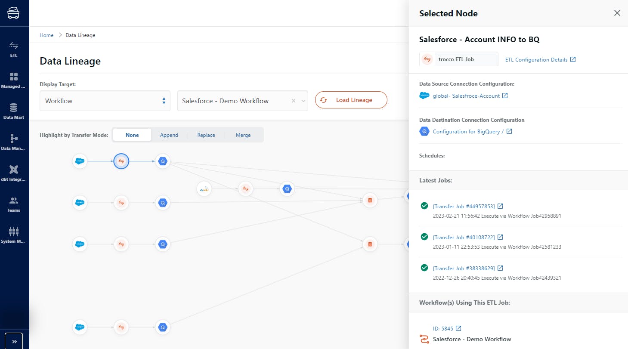Click the external-link icon beside Configuration for BigQuery
This screenshot has width=628, height=349.
coord(509,131)
